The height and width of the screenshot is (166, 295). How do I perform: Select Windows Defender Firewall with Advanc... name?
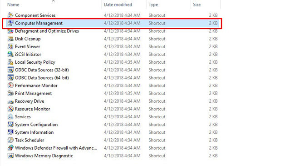click(56, 148)
